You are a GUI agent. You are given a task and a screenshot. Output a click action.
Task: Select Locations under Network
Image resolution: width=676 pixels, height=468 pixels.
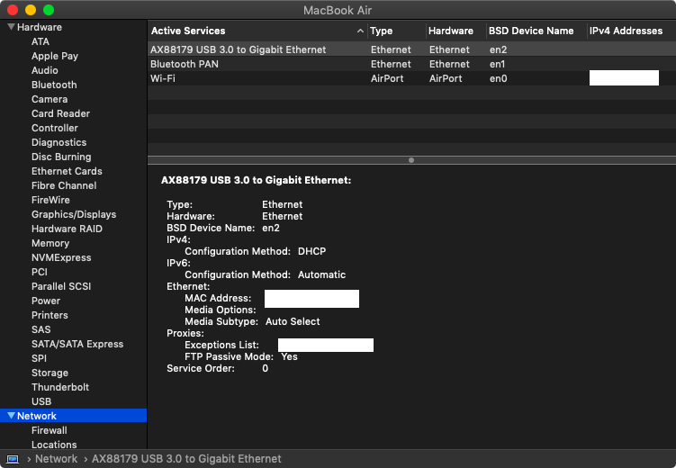[x=54, y=445]
